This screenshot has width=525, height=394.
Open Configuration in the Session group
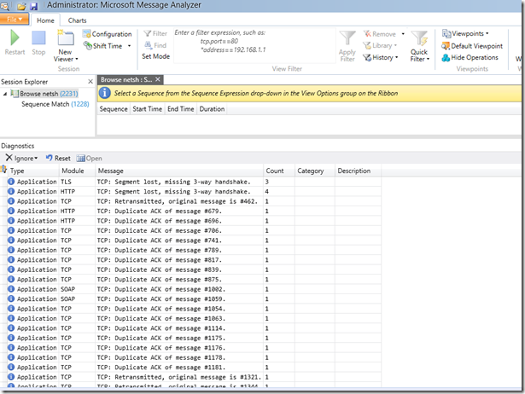point(108,34)
